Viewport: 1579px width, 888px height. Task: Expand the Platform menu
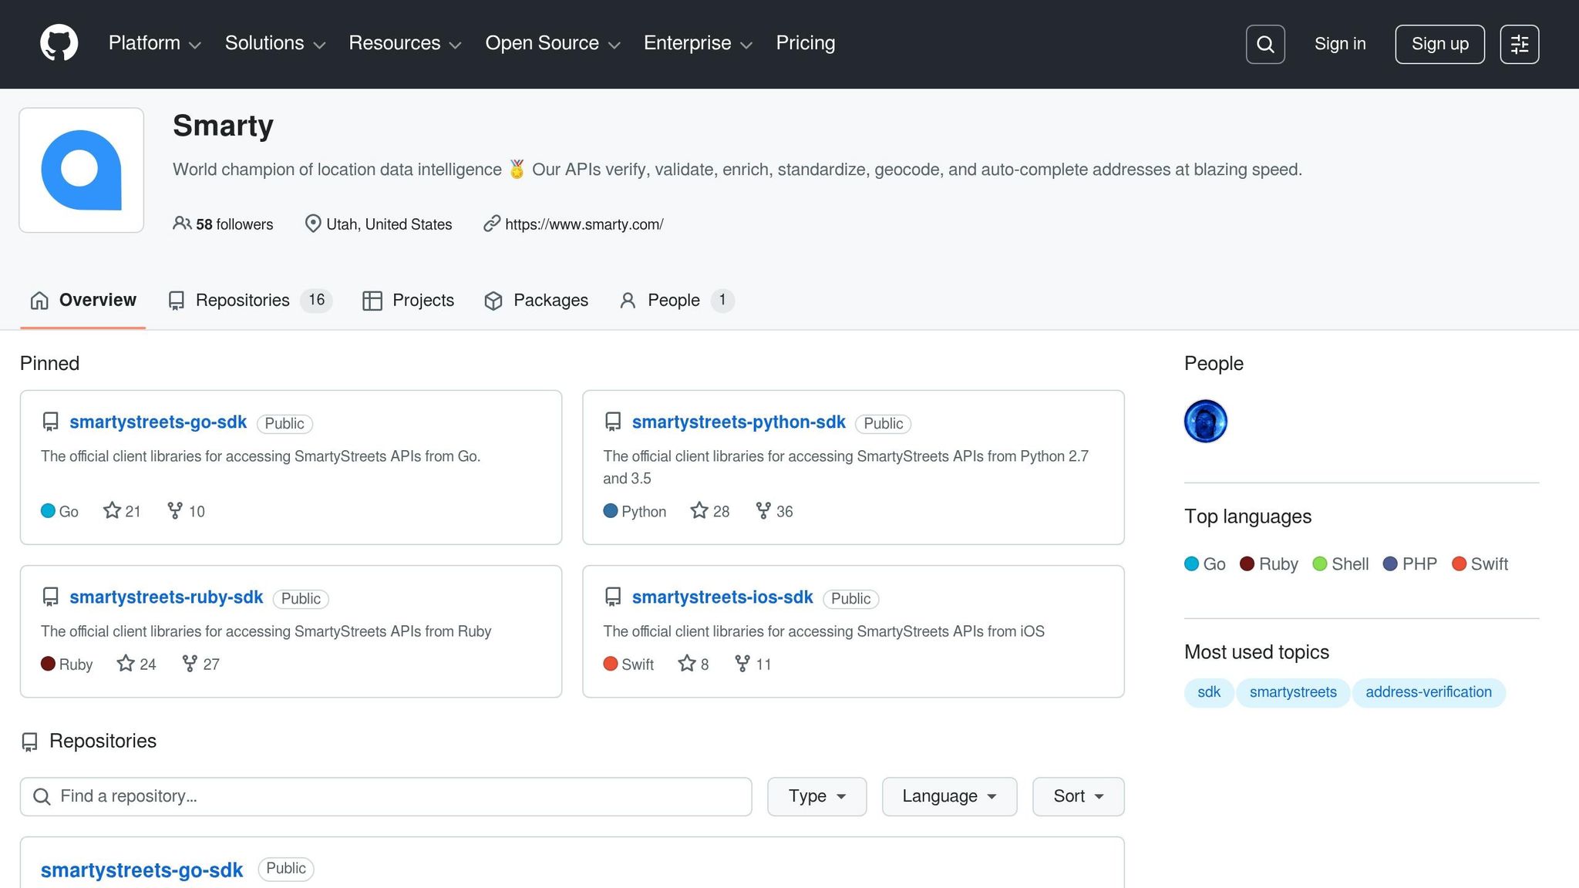[x=154, y=43]
